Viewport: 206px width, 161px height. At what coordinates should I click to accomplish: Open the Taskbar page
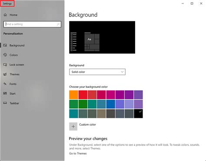(32, 103)
